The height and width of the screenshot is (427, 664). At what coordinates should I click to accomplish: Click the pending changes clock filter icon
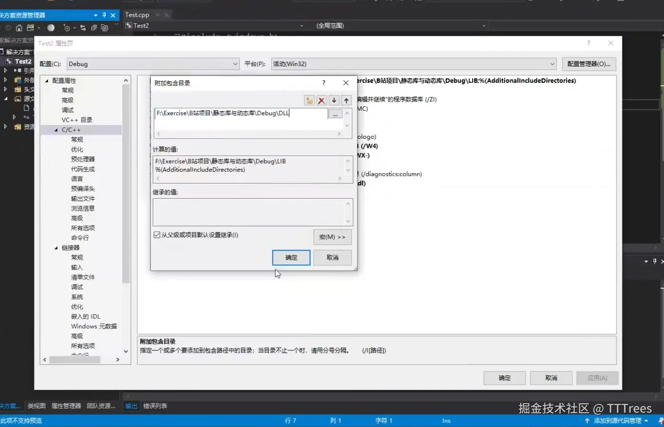[67, 28]
